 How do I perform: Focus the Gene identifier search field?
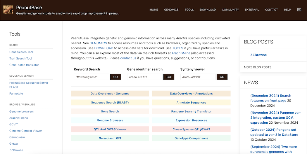[145, 77]
